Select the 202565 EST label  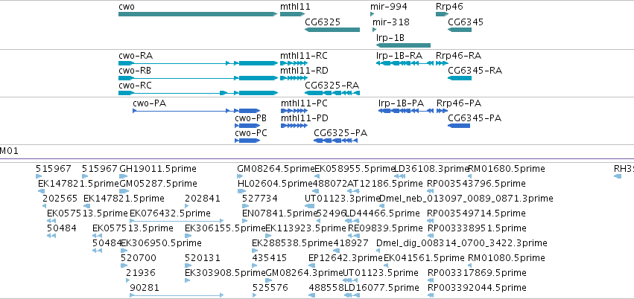click(x=60, y=199)
